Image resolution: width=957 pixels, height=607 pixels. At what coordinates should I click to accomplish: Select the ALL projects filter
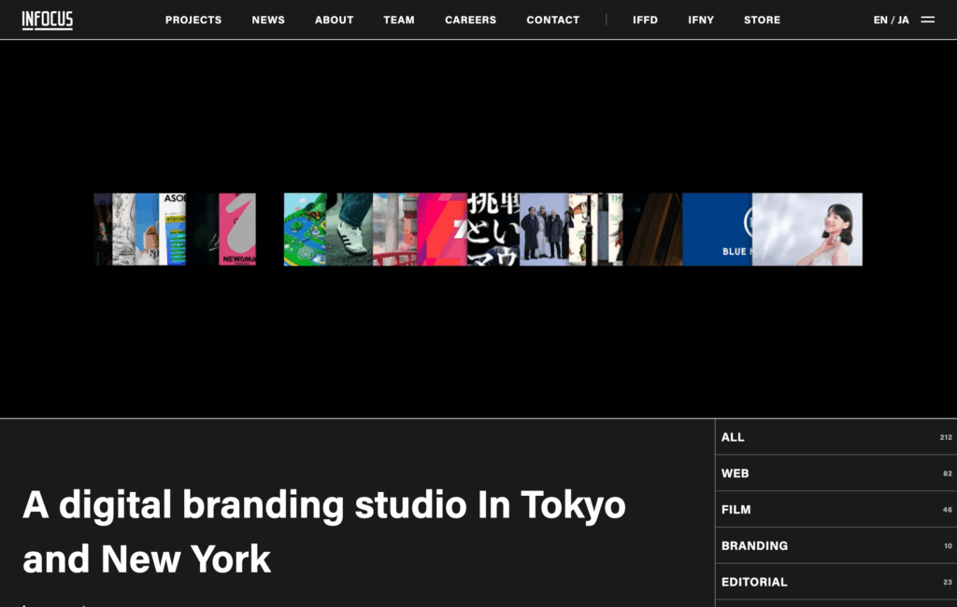[x=836, y=437]
